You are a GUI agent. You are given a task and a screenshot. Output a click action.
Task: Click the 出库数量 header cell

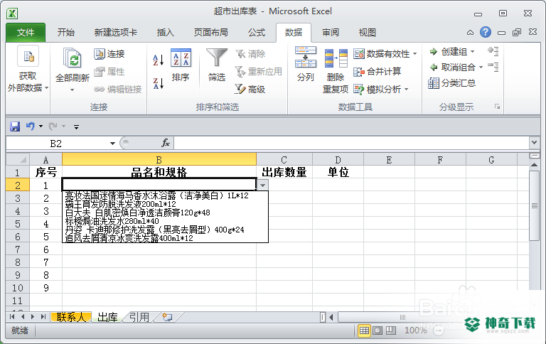284,172
